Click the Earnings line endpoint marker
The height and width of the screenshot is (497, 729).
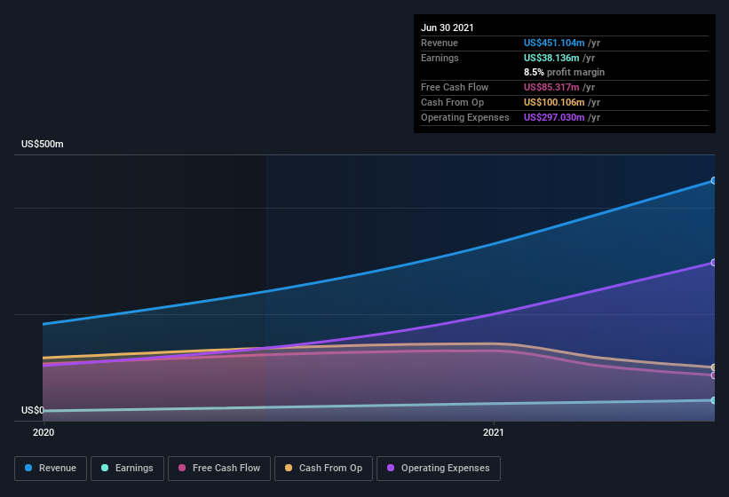pyautogui.click(x=714, y=400)
